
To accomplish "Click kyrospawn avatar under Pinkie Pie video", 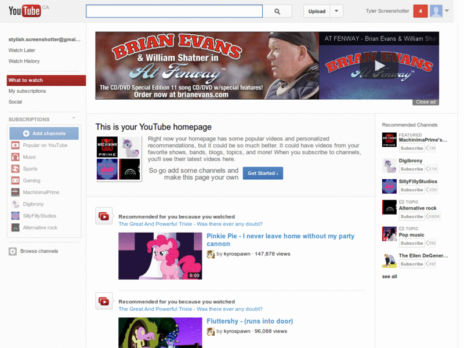I will pyautogui.click(x=211, y=254).
